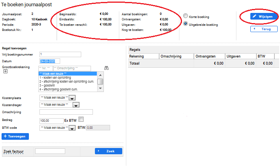Select the Uitgebreide boeking radio option

click(x=185, y=23)
